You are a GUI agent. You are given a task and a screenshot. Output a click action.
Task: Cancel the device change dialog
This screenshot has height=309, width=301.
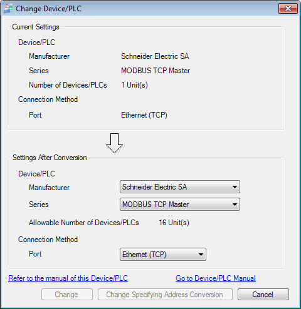point(263,295)
